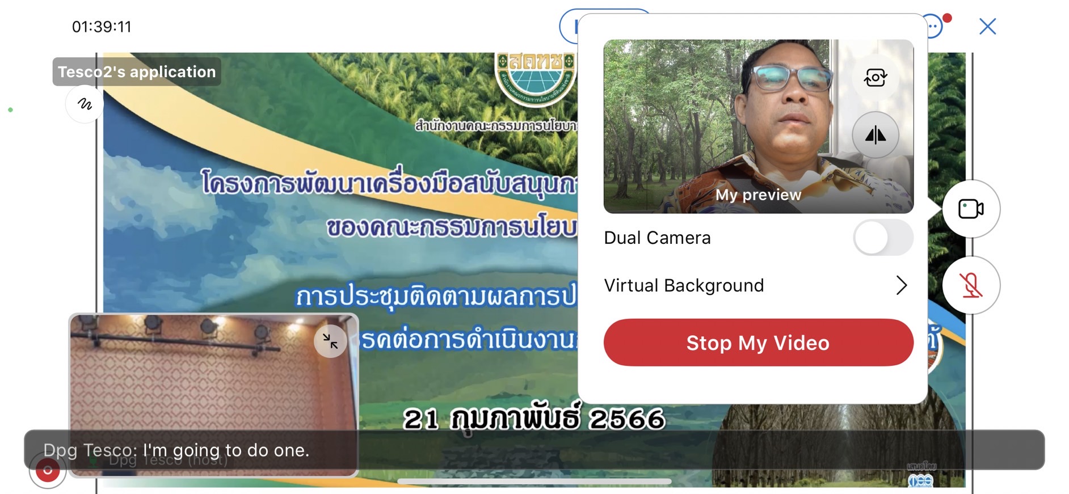1069x494 pixels.
Task: Tap the Dpg Tesco caption bar
Action: (534, 450)
